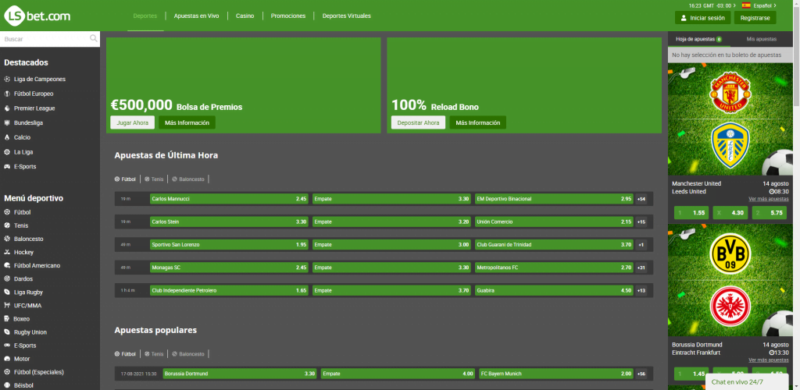
Task: Expand +54 more markets for Carlos Mannucci match
Action: 641,199
